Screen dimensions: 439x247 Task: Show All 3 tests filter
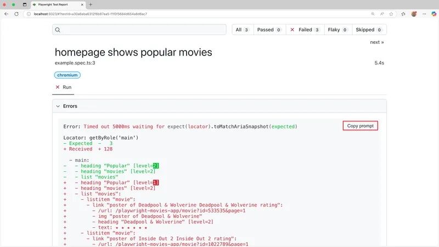[x=243, y=30]
